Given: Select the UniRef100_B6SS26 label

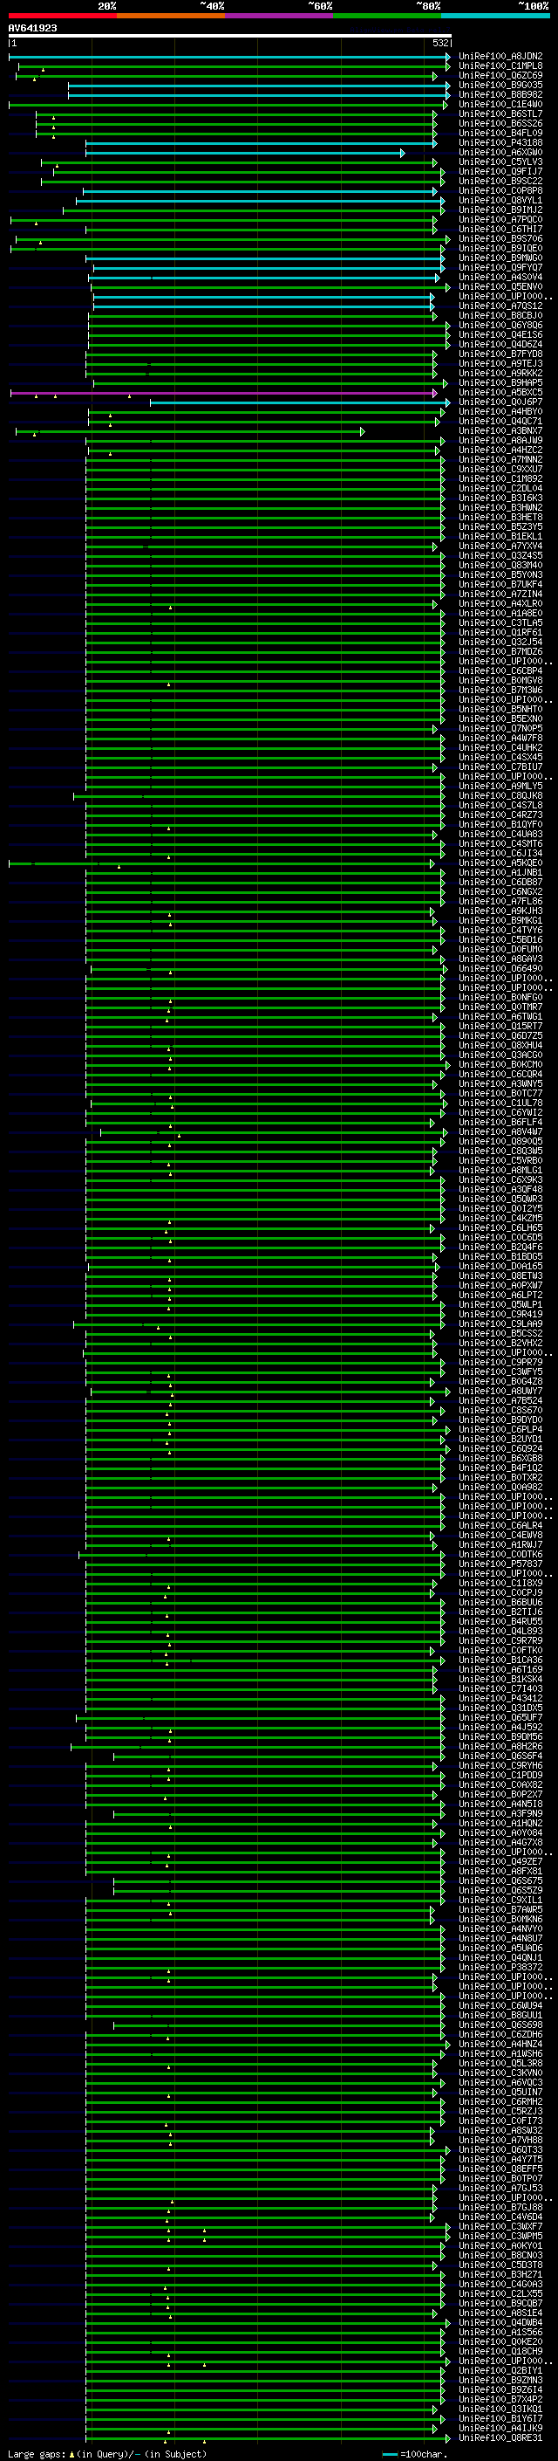Looking at the screenshot, I should tap(500, 123).
